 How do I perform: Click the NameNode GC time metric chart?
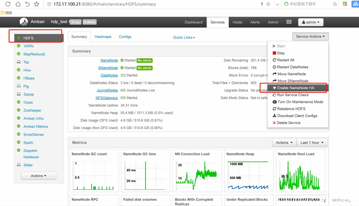pyautogui.click(x=146, y=170)
